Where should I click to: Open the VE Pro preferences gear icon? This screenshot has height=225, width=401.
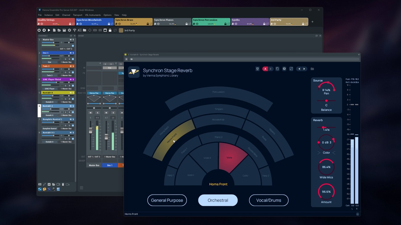[x=69, y=30]
